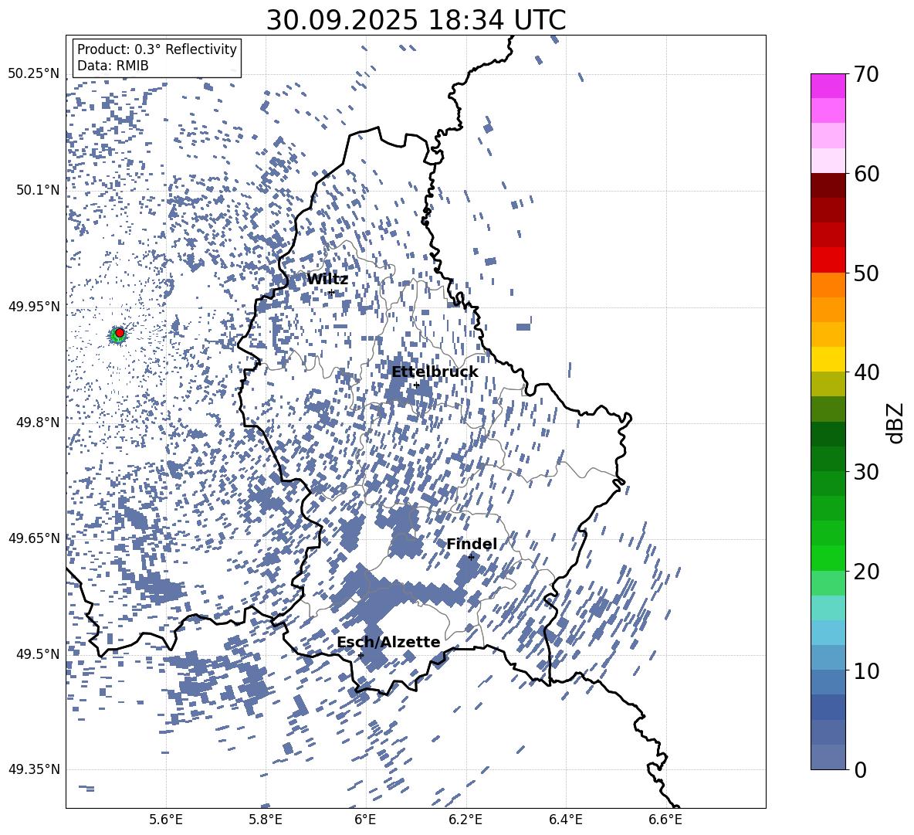
Task: Click the Findel cross marker
Action: (471, 558)
